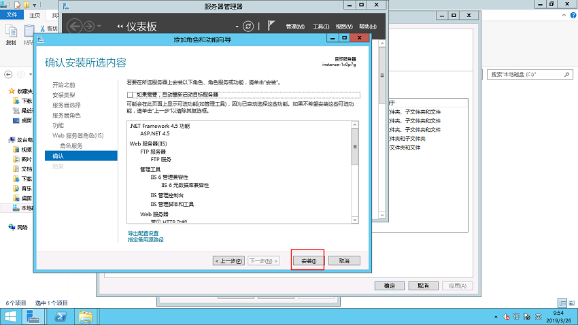
Task: Click Explorer search box for 本地磁盘 (C:)
Action: 530,74
